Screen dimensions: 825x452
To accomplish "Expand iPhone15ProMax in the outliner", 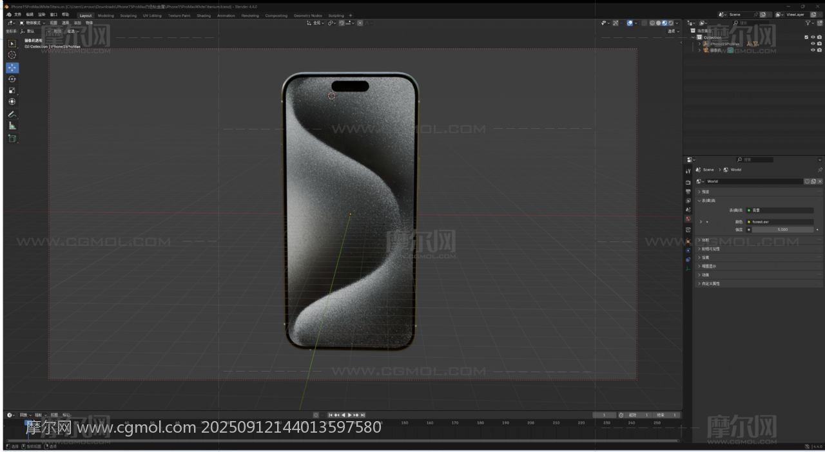I will tap(699, 44).
